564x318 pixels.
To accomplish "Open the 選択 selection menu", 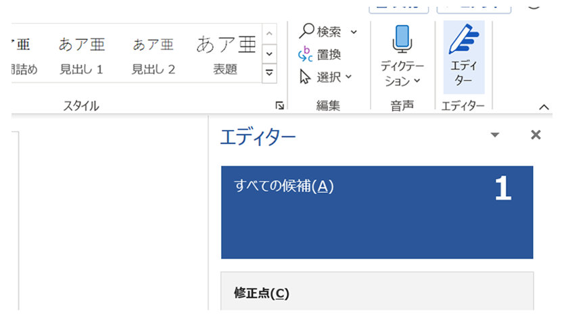I will pyautogui.click(x=325, y=76).
